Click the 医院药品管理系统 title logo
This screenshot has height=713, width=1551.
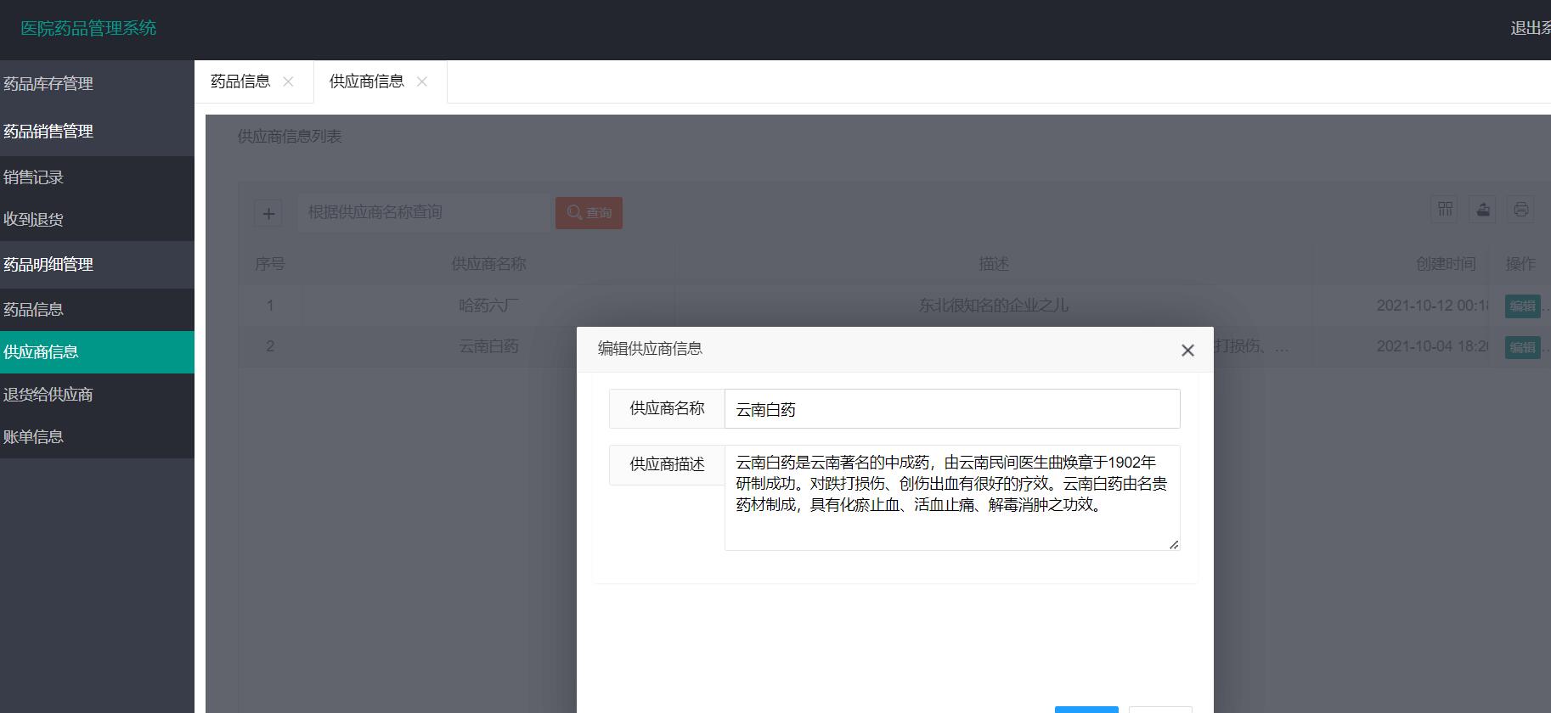coord(88,28)
